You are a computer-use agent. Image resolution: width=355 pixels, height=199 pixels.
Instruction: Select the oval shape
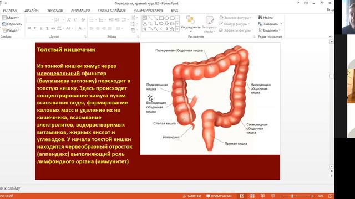point(166,18)
